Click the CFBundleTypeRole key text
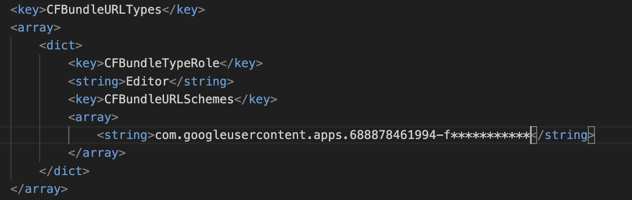Image resolution: width=632 pixels, height=200 pixels. coord(162,63)
